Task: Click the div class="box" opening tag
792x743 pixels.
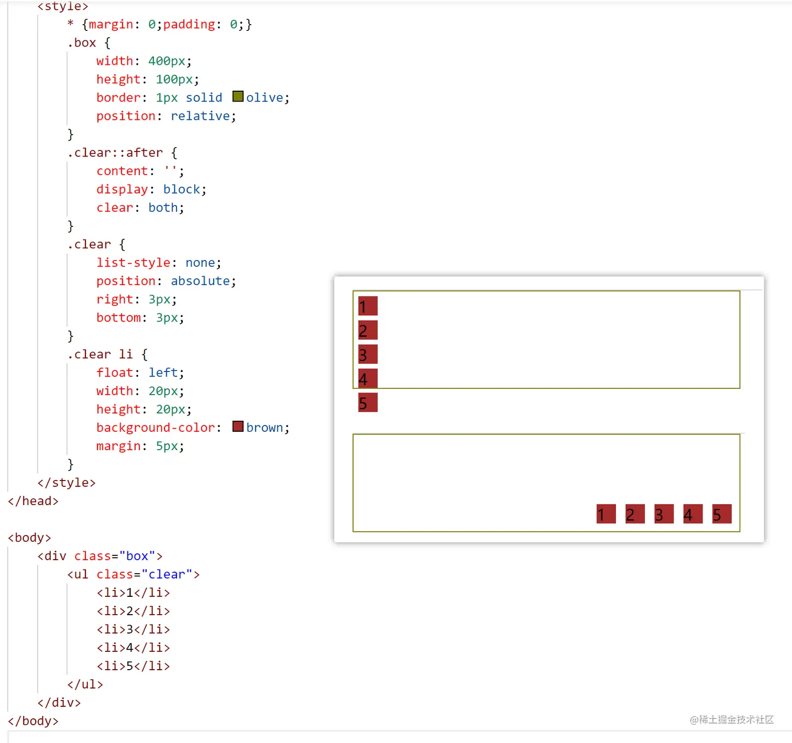Action: (100, 556)
